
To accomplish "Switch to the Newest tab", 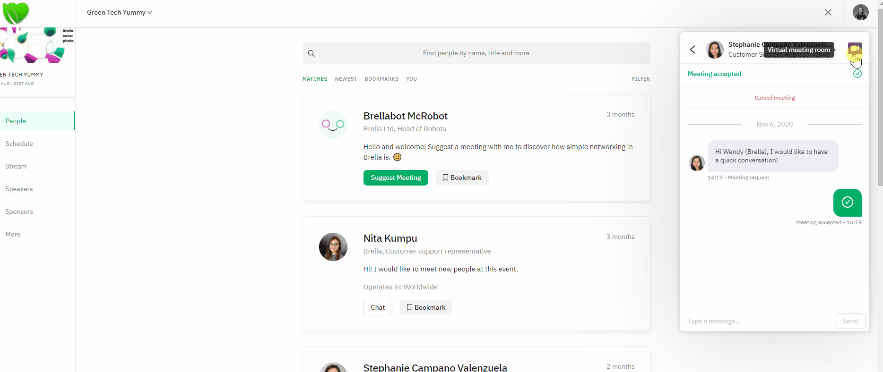I will coord(346,79).
